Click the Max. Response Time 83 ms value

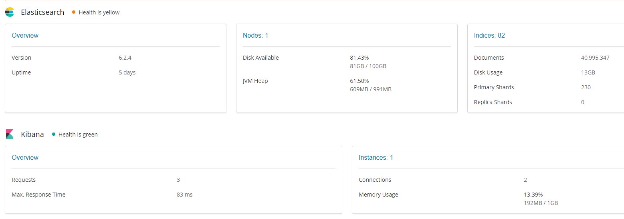(x=184, y=195)
